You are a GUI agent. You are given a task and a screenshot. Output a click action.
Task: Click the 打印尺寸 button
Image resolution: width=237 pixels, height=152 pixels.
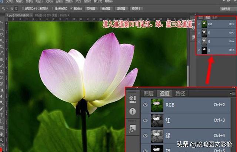coord(136,9)
